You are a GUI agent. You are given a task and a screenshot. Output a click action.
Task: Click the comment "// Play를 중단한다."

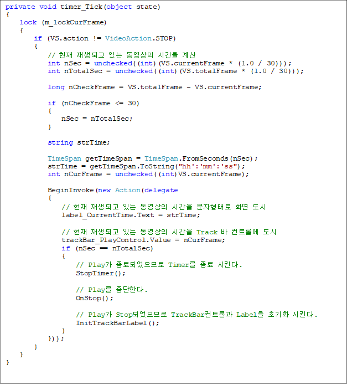112,290
